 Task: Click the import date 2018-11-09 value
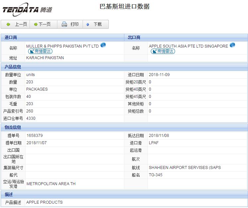[159, 75]
